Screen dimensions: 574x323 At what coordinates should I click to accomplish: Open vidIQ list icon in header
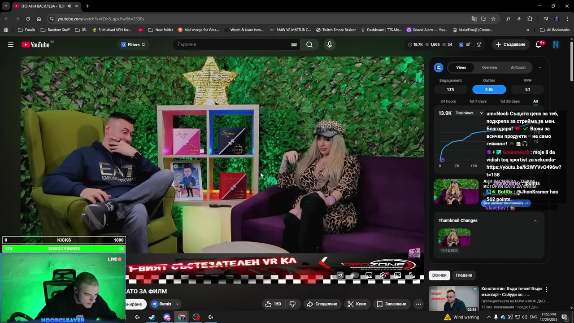pyautogui.click(x=469, y=44)
